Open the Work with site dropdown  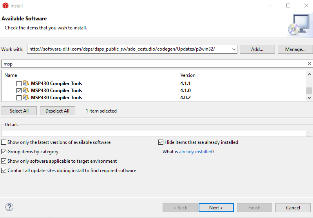[x=234, y=49]
